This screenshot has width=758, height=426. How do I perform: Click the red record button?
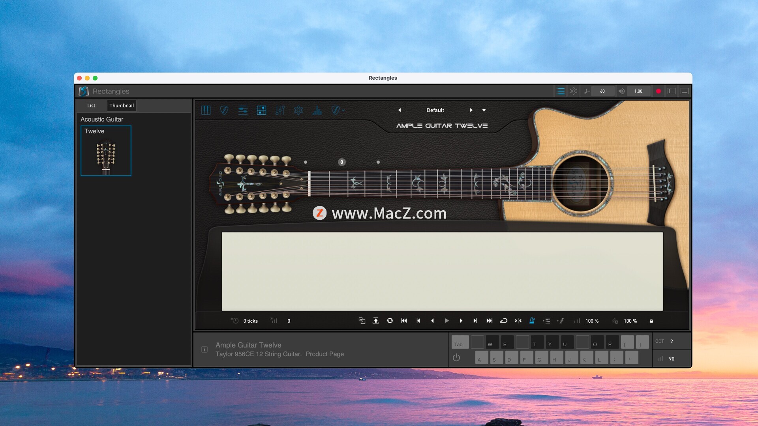coord(658,91)
